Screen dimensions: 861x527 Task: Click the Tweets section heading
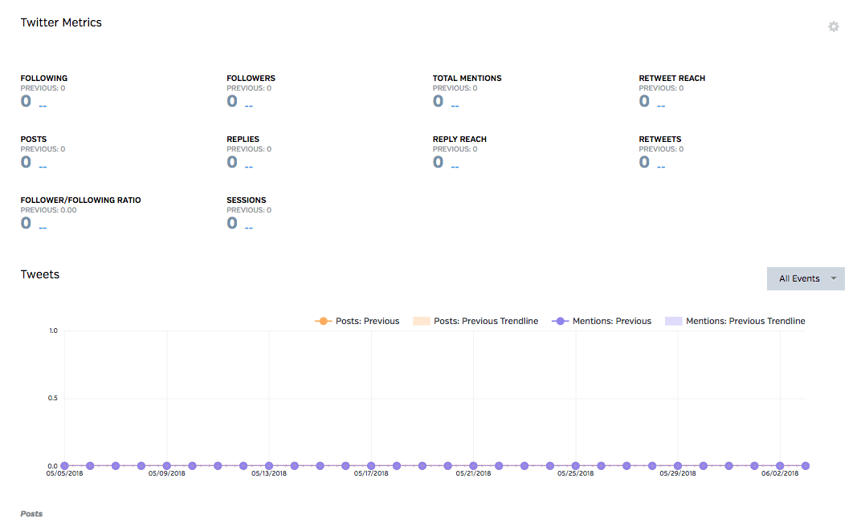pyautogui.click(x=39, y=274)
